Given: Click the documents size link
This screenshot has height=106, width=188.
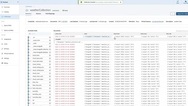Looking at the screenshot, I should click(x=64, y=21).
